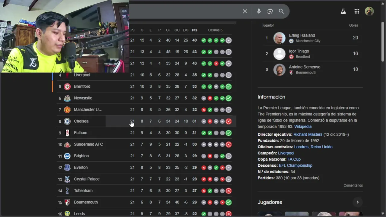Open the Leeds team name
Image resolution: width=386 pixels, height=217 pixels.
point(79,214)
